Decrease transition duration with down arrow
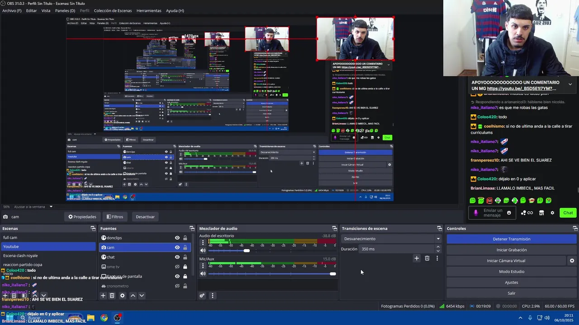This screenshot has height=325, width=579. tap(438, 251)
